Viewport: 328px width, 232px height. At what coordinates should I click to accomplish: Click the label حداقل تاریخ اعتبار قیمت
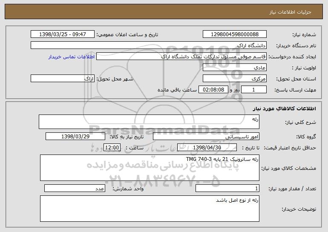[290, 148]
